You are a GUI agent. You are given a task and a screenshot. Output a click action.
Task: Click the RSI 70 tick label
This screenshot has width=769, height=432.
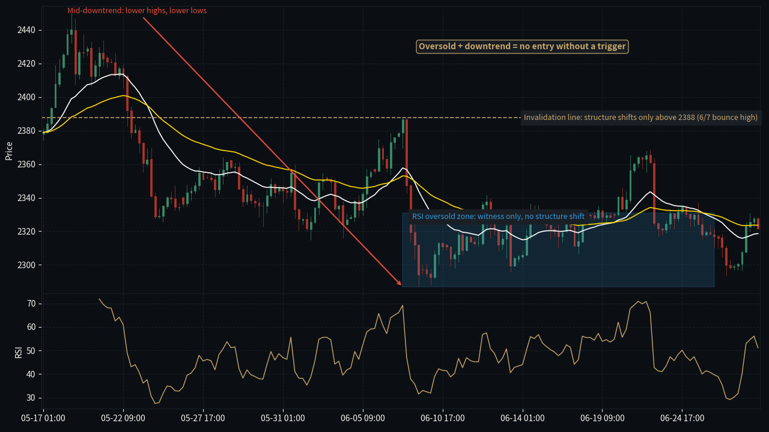32,304
